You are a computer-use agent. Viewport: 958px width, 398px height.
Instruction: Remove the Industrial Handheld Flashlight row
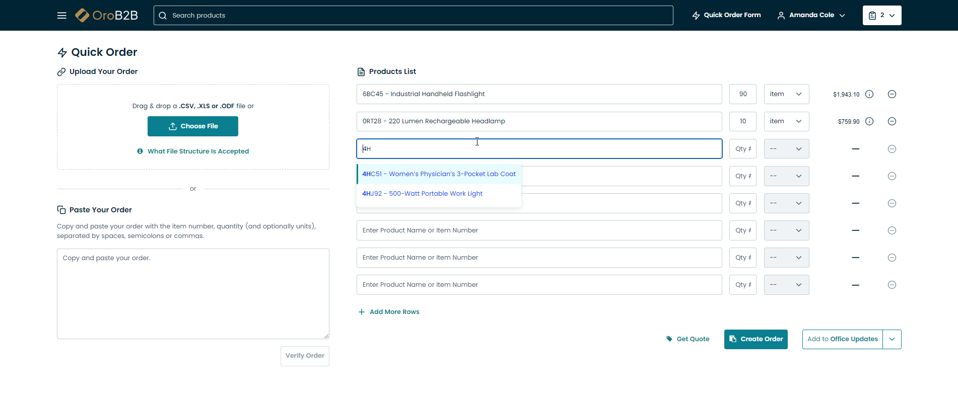click(892, 94)
